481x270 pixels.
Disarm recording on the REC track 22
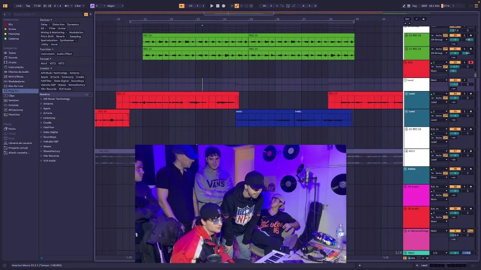(x=471, y=62)
